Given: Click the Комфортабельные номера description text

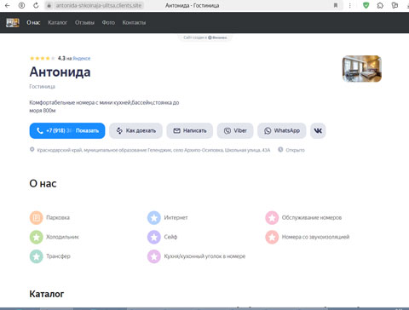Looking at the screenshot, I should [104, 106].
